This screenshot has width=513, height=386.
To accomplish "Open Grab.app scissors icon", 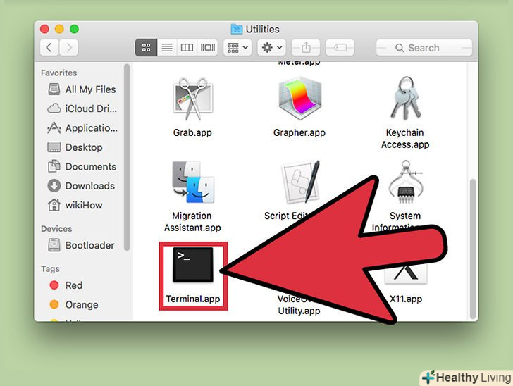I will click(x=193, y=99).
